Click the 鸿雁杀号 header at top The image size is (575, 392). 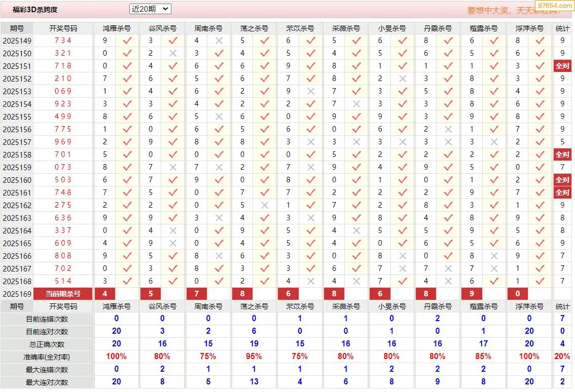(116, 28)
